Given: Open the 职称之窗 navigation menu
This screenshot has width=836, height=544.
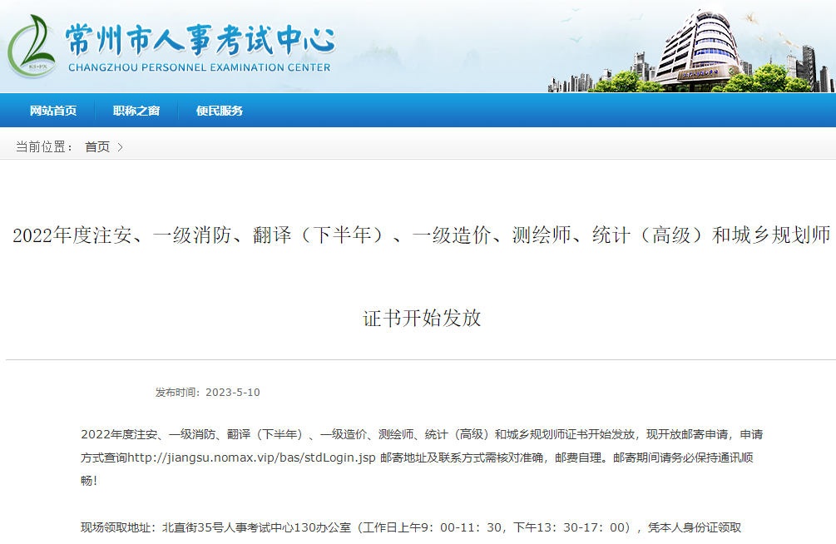Looking at the screenshot, I should [x=136, y=111].
